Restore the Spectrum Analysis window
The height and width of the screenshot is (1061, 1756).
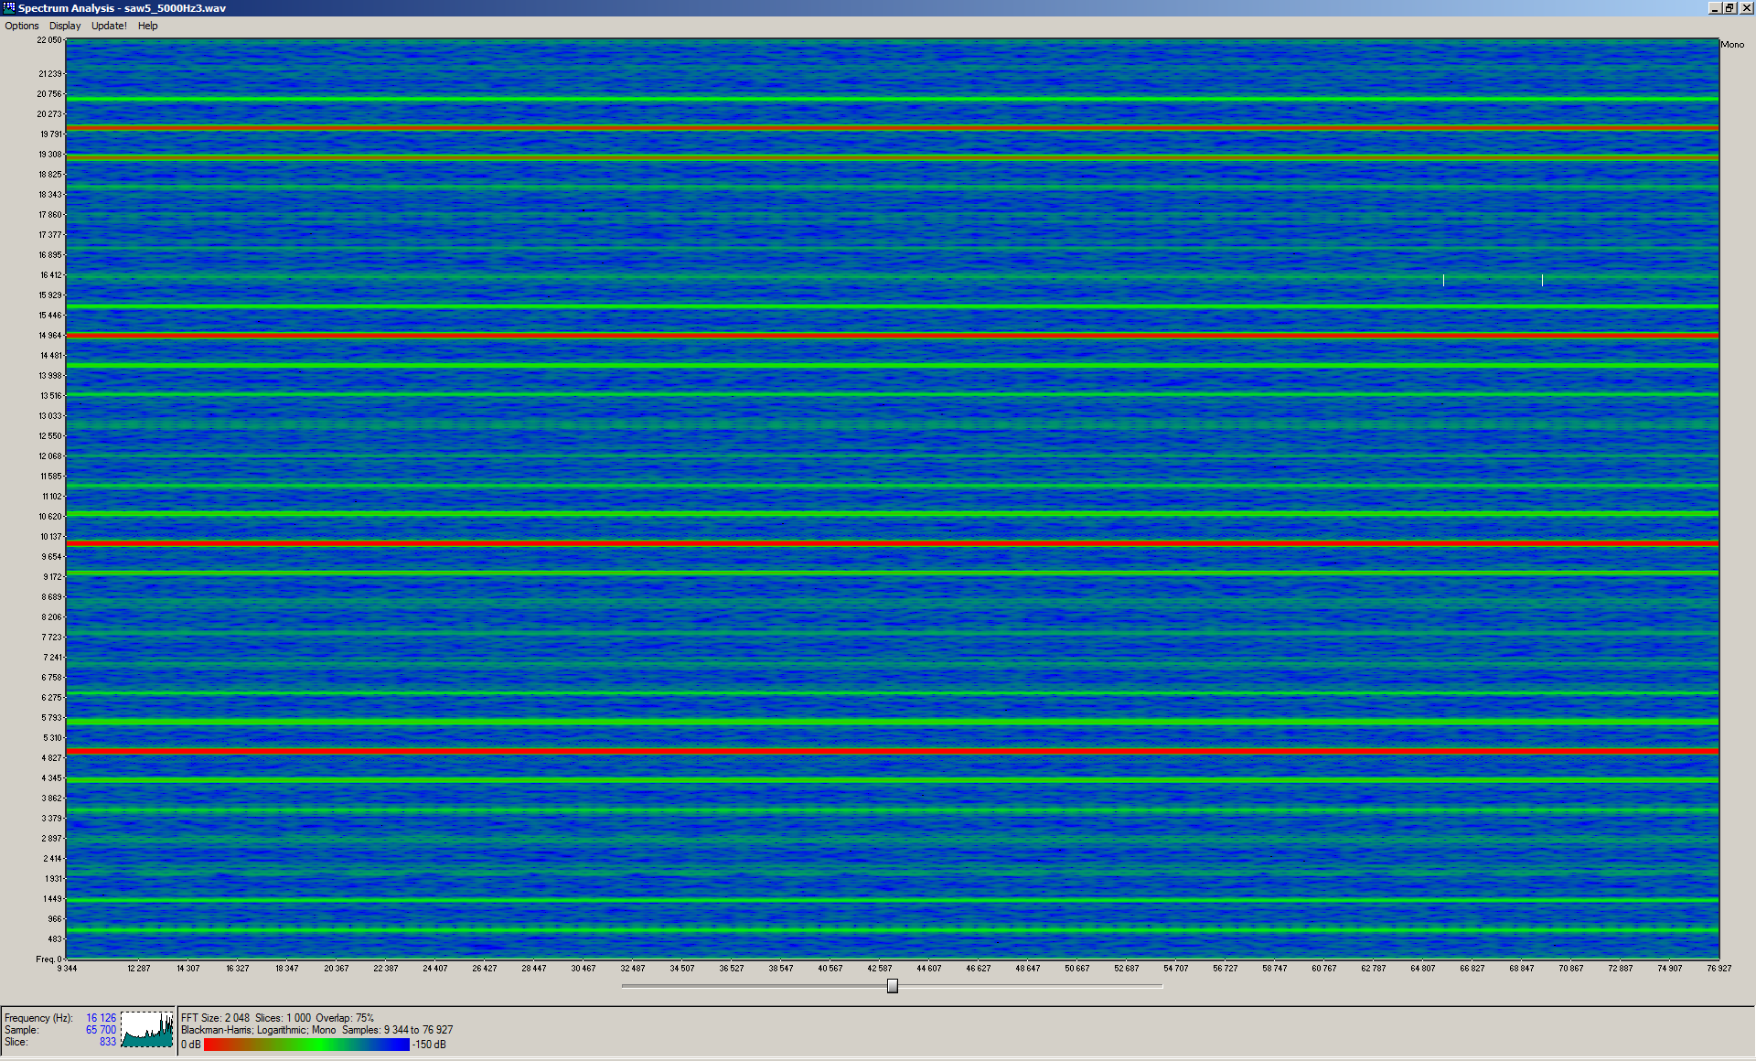point(1729,7)
